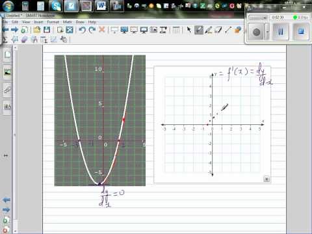Viewport: 312px width, 234px height.
Task: Open the Gallery sidebar tab
Action: [8, 72]
